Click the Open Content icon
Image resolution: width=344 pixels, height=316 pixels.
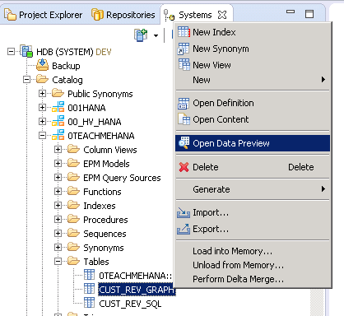pos(184,119)
